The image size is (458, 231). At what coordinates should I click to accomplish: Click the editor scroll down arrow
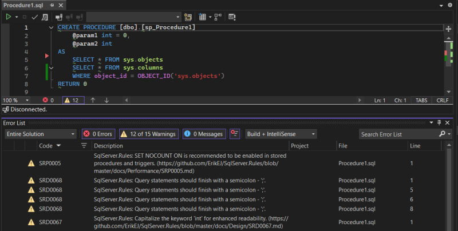click(448, 92)
